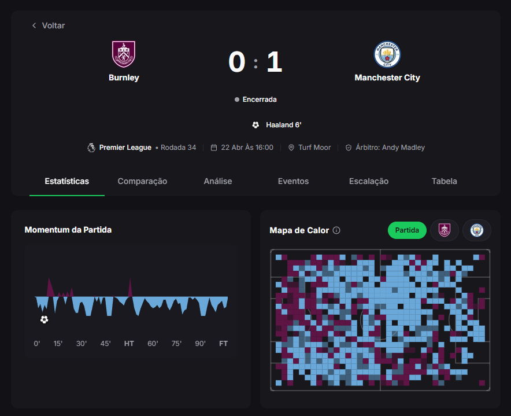Open the Tabela tab
Image resolution: width=511 pixels, height=416 pixels.
click(444, 181)
